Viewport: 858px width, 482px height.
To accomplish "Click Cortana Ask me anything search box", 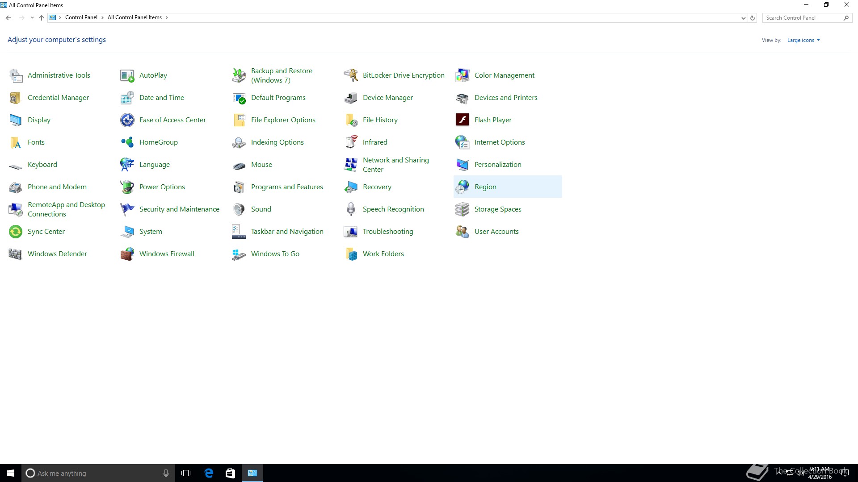I will pyautogui.click(x=97, y=473).
